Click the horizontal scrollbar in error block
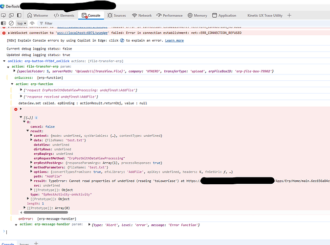Viewport: 330px width, 245px height. 45,213
